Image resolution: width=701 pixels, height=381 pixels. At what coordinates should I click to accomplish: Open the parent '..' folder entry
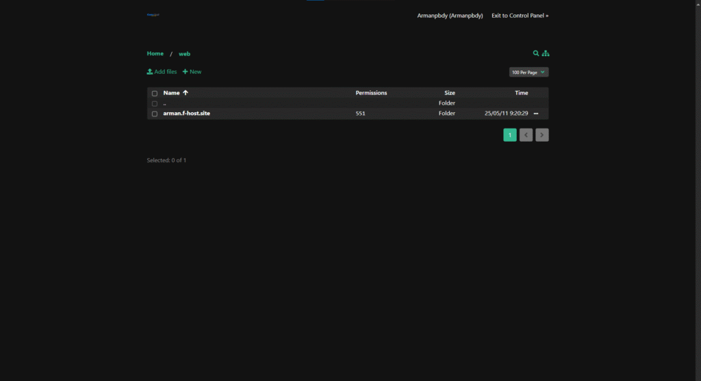(165, 103)
